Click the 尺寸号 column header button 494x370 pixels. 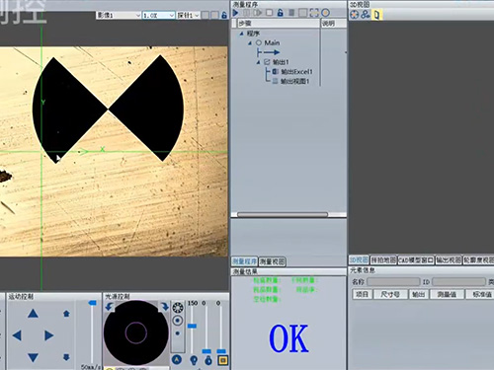tap(390, 294)
